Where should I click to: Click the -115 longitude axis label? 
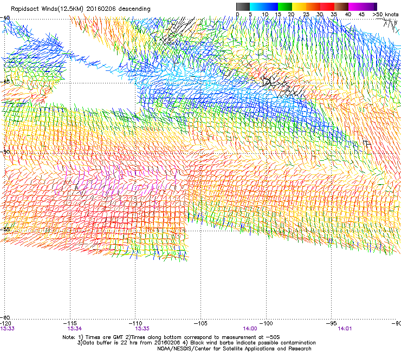70,324
